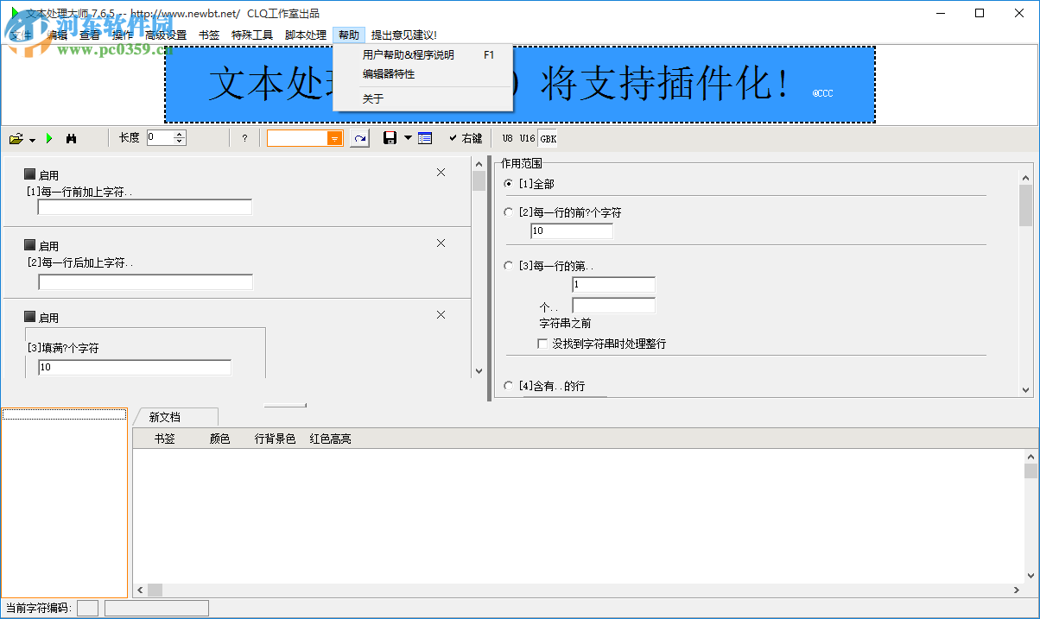Open the 特殊工具 menu
Viewport: 1040px width, 619px height.
[x=251, y=35]
